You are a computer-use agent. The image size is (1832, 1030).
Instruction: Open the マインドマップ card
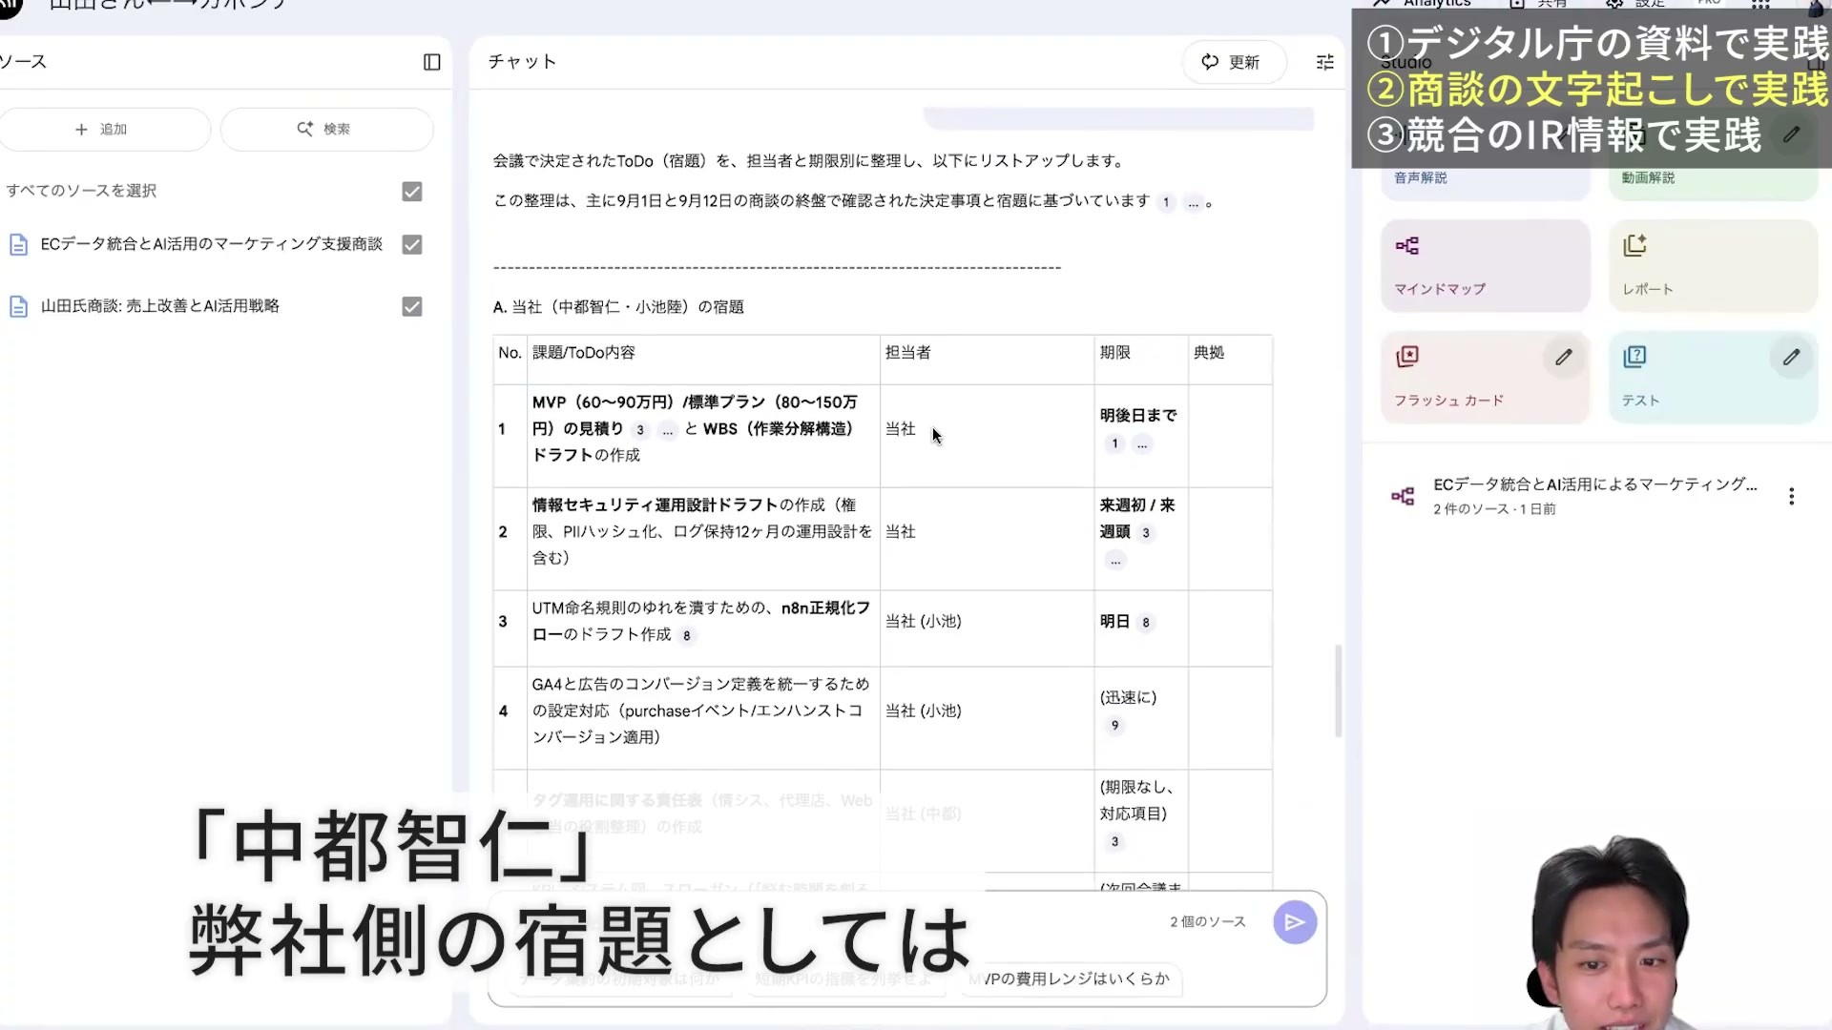(x=1485, y=266)
